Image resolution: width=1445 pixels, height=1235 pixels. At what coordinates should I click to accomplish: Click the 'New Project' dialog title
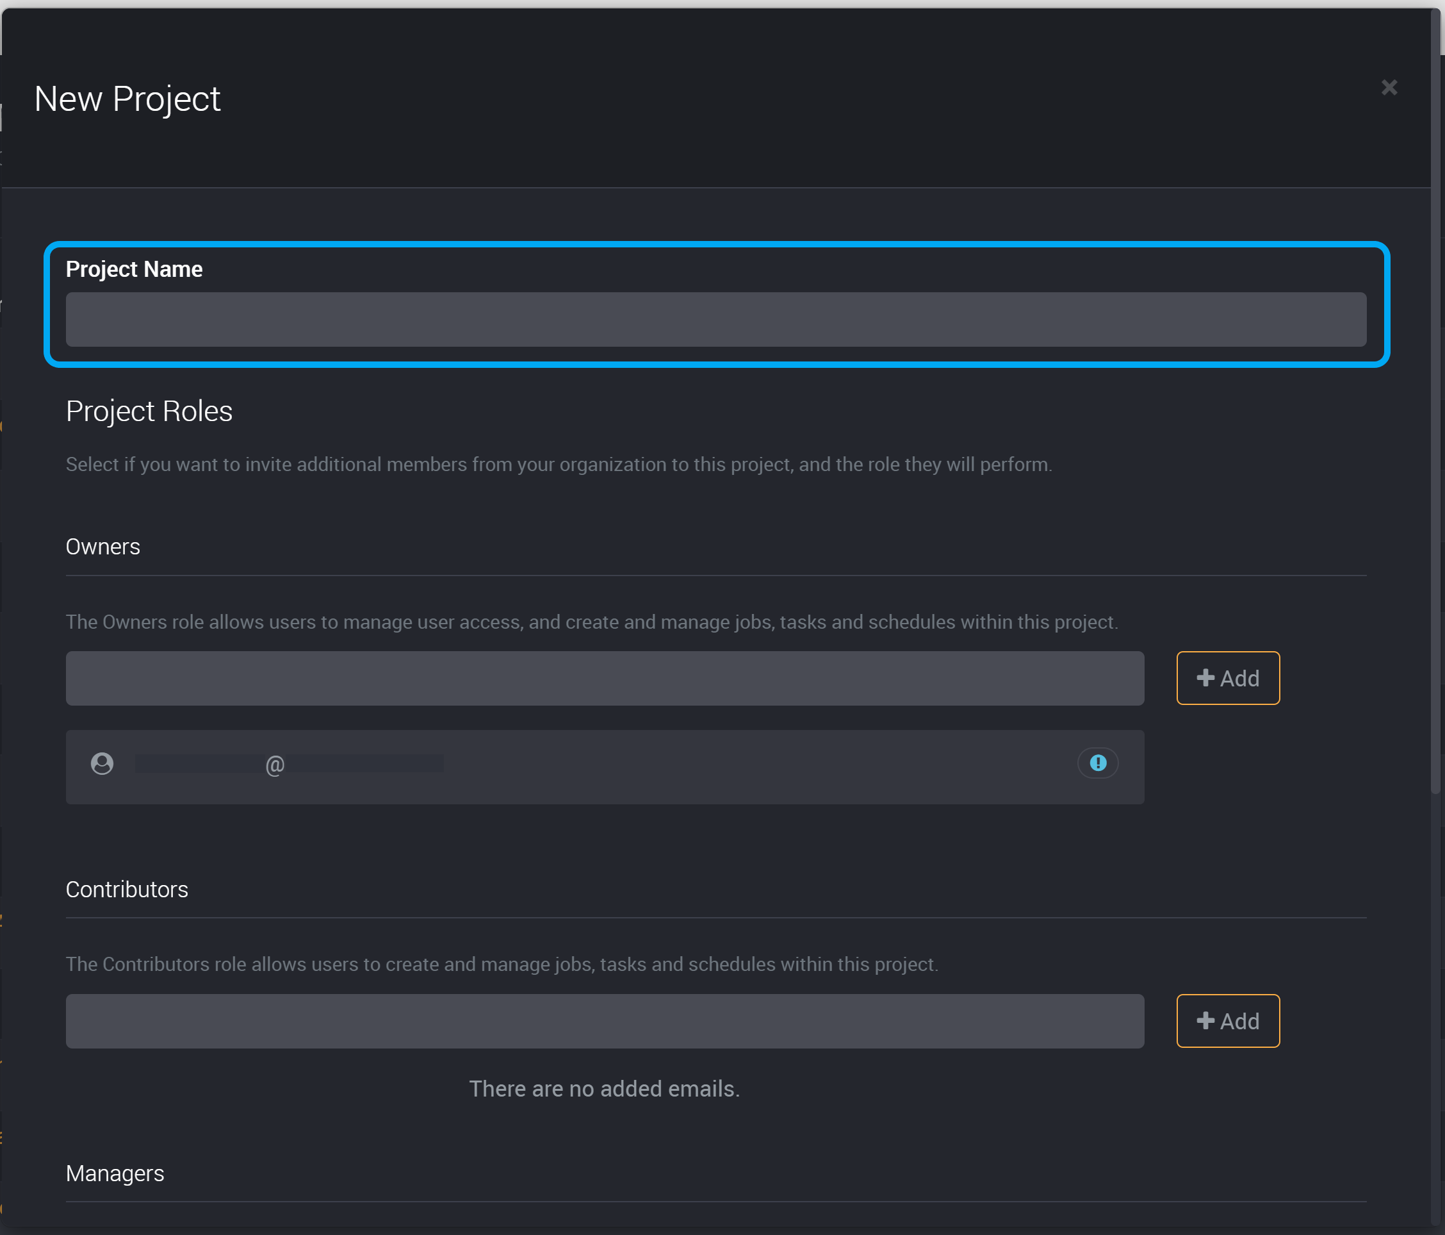[x=127, y=99]
